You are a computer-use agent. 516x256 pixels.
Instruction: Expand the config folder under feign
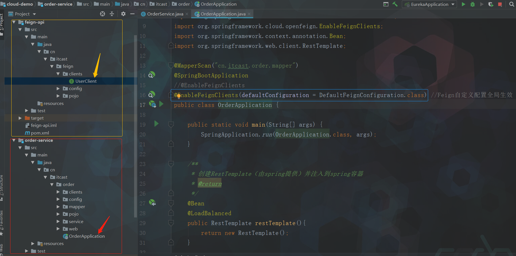[x=58, y=89]
